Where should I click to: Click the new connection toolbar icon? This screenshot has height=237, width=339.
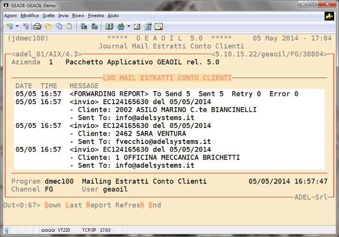10,26
